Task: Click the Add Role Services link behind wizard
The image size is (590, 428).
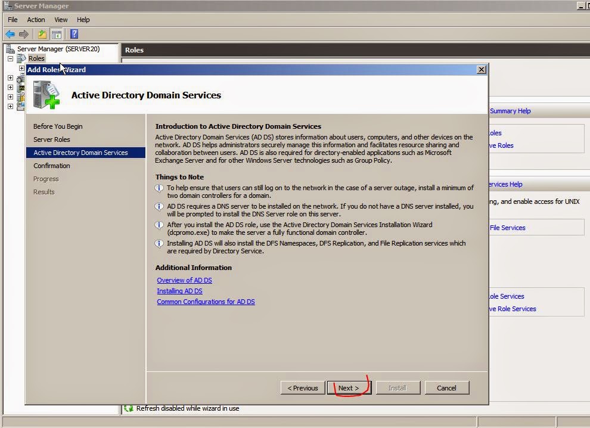Action: pyautogui.click(x=507, y=297)
